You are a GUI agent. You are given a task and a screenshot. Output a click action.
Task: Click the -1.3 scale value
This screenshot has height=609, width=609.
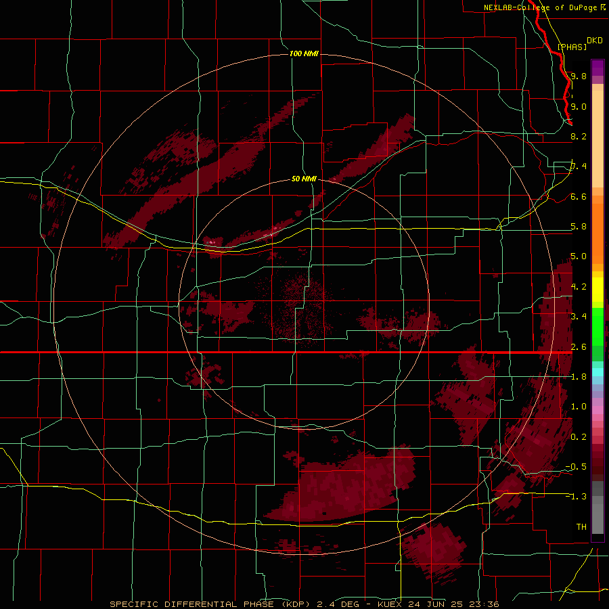(576, 497)
